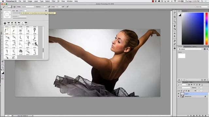Filter layers by shape layer icon
Viewport: 209px width, 117px height.
pyautogui.click(x=197, y=84)
